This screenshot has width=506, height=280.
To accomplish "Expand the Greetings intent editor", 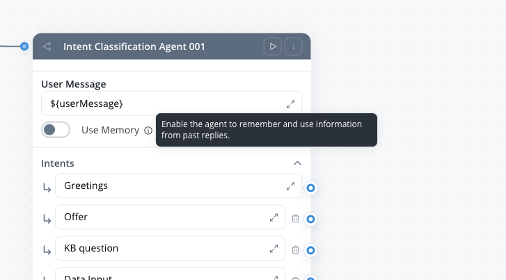I will (290, 186).
